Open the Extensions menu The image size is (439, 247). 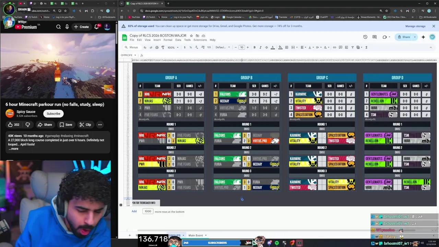[x=200, y=40]
